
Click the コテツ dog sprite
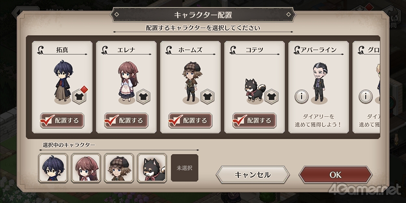[x=255, y=91]
